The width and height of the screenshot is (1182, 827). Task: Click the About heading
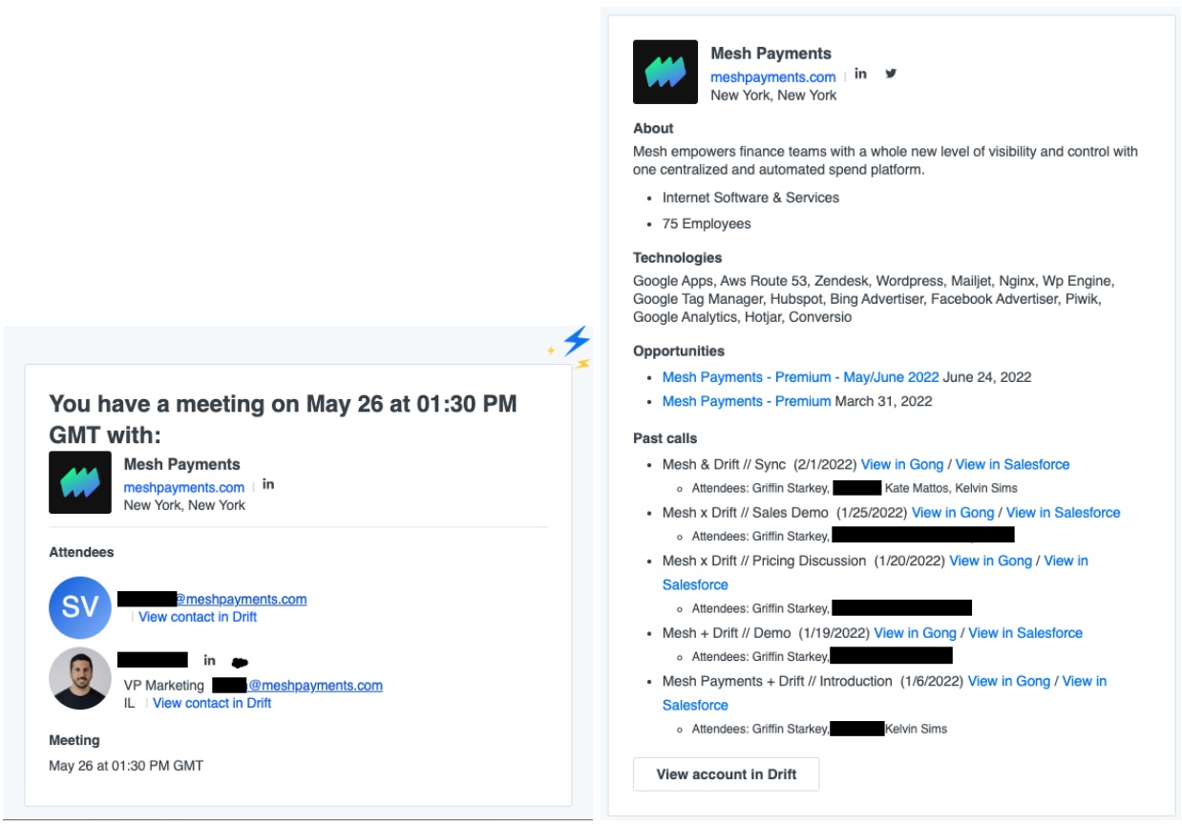point(653,128)
